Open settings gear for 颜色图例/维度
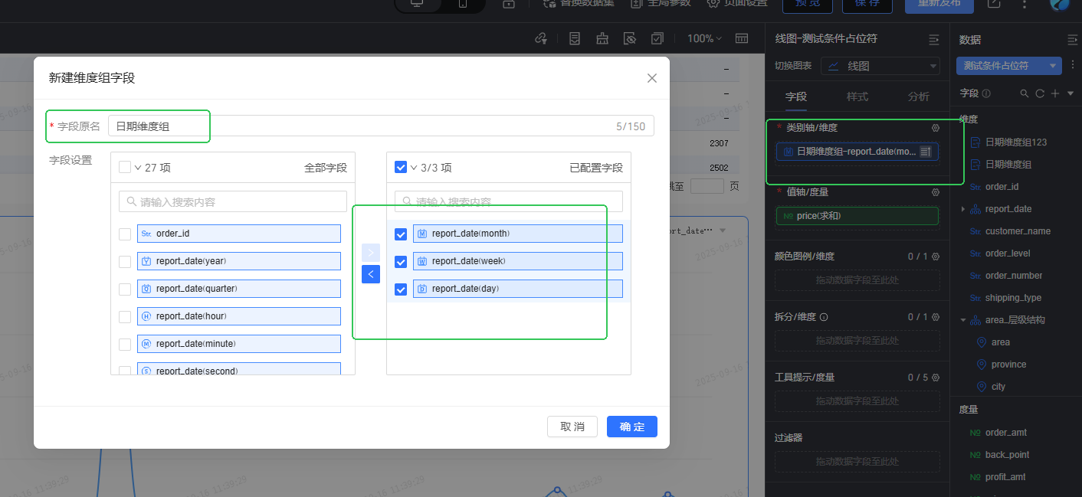 pos(935,257)
